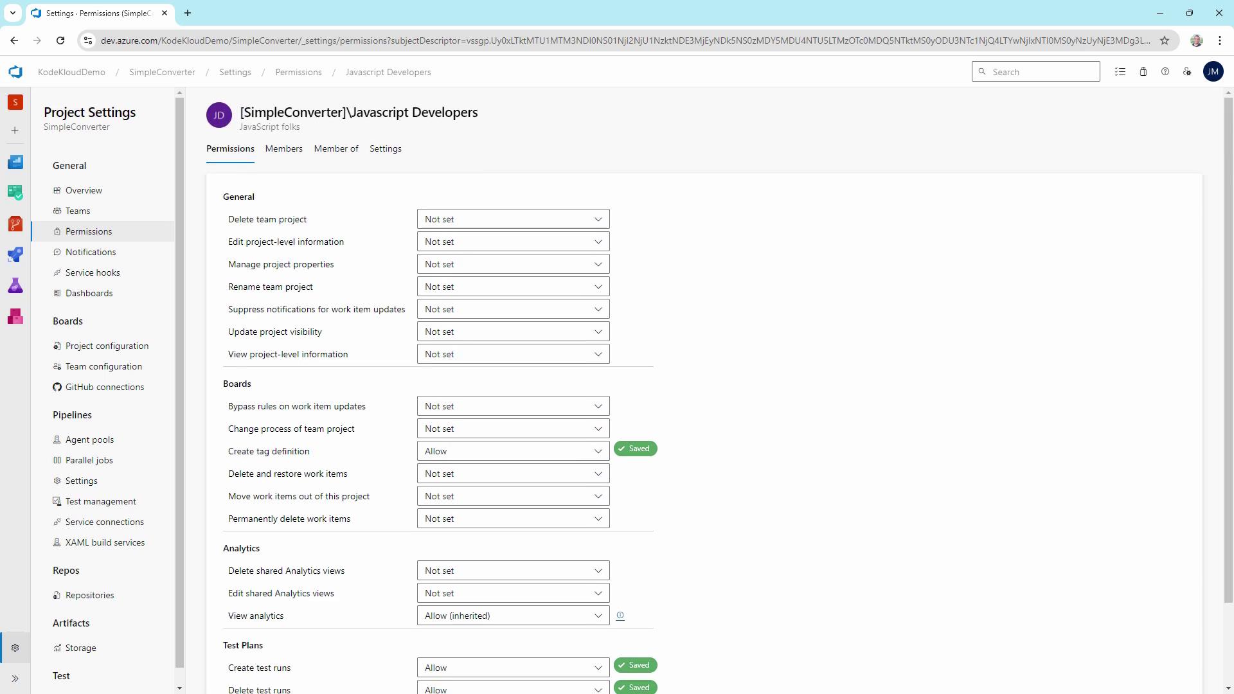Click info icon next to View analytics
The width and height of the screenshot is (1234, 694).
point(620,616)
